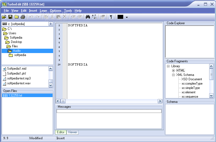Click the Open file toolbar icon
This screenshot has width=216, height=142.
pyautogui.click(x=4, y=17)
